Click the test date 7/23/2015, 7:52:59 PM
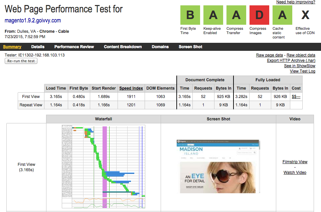 (x=25, y=37)
